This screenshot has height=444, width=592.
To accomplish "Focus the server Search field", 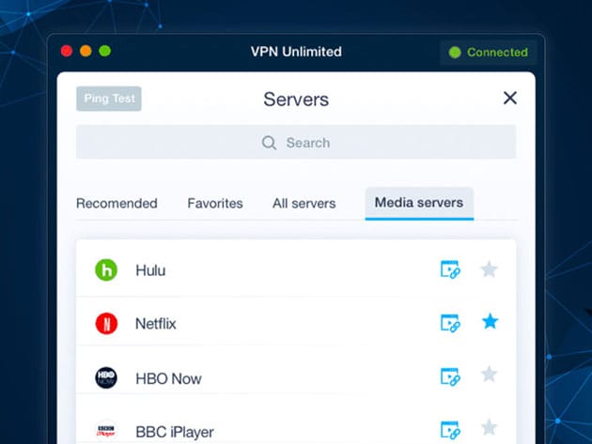I will coord(296,143).
